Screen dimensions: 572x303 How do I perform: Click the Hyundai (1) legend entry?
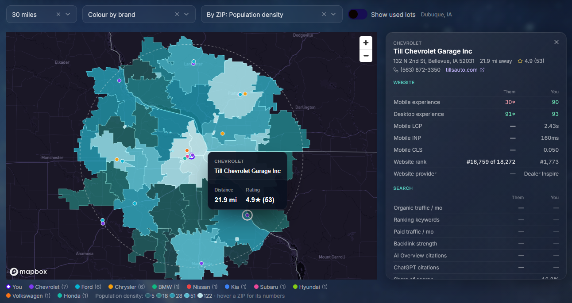[310, 287]
